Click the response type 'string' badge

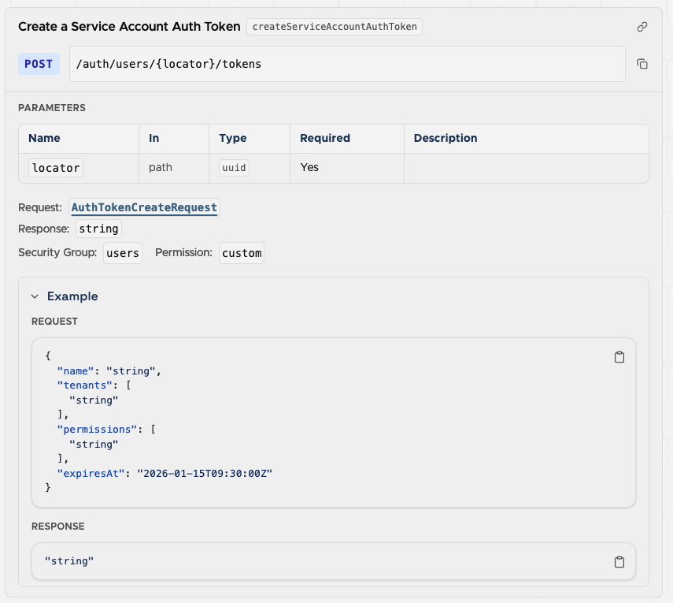98,229
